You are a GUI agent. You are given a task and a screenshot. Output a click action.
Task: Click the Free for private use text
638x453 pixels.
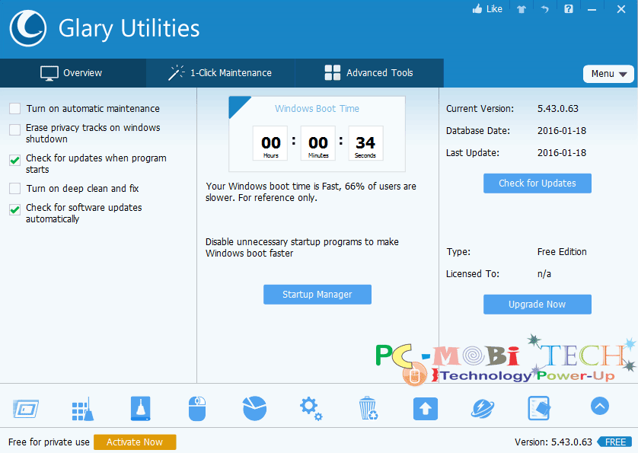(49, 442)
